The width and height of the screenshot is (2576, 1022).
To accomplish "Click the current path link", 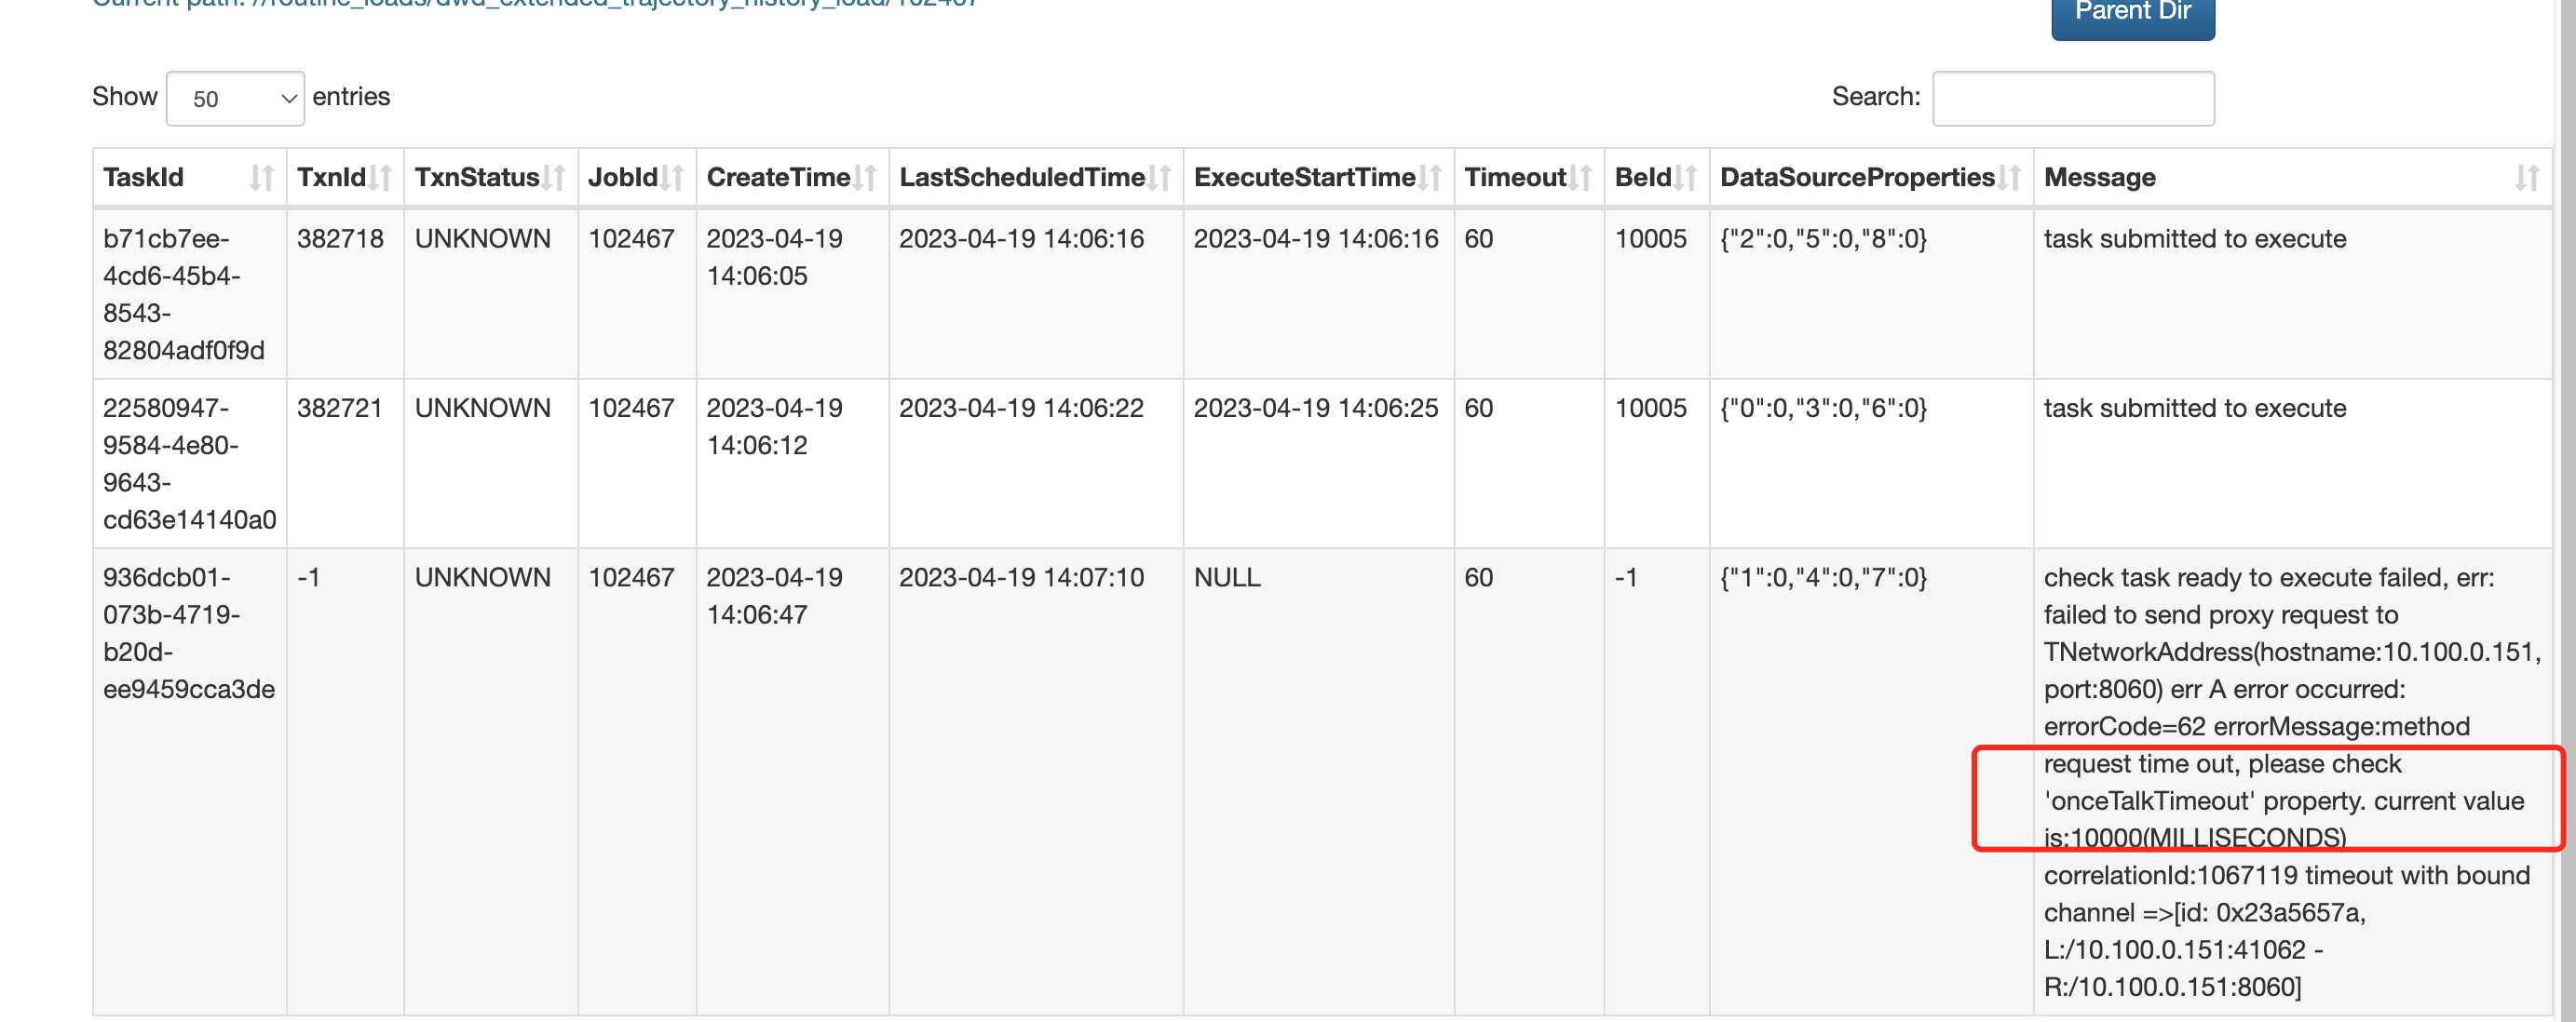I will [x=535, y=4].
